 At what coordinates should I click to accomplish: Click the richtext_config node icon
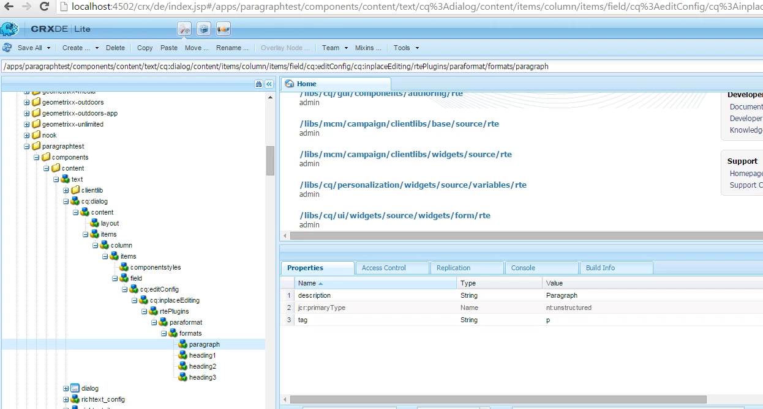click(75, 399)
